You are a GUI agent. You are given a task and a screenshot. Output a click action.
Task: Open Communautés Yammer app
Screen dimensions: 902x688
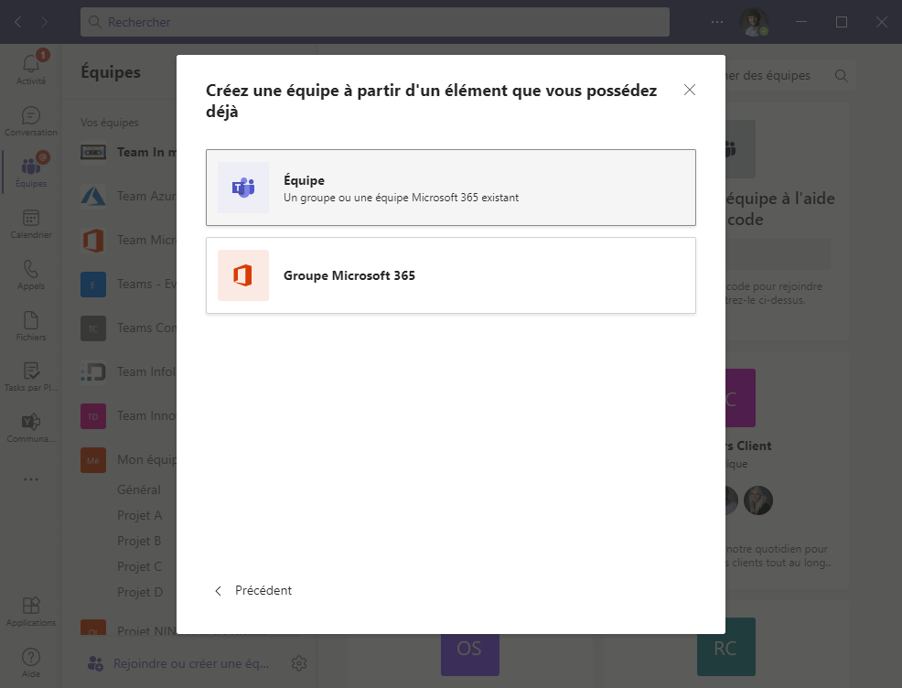tap(31, 428)
